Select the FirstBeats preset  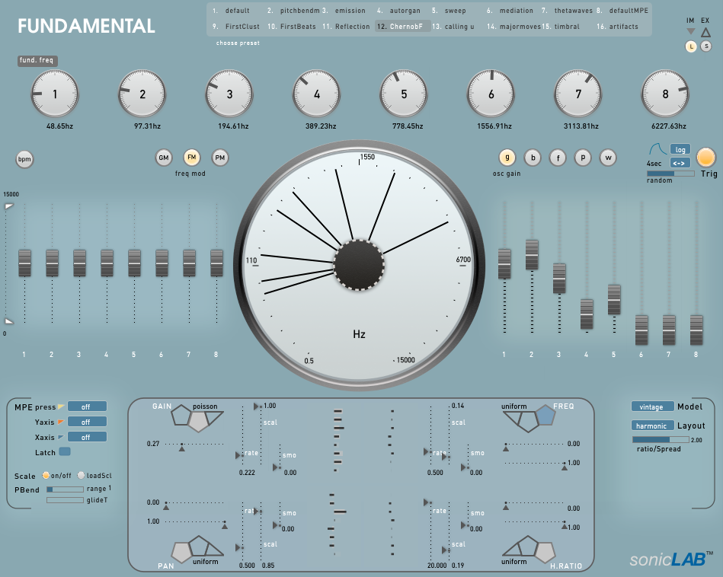pyautogui.click(x=292, y=27)
